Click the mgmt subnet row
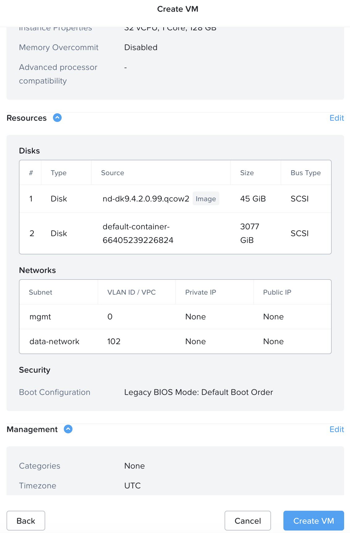 tap(40, 317)
